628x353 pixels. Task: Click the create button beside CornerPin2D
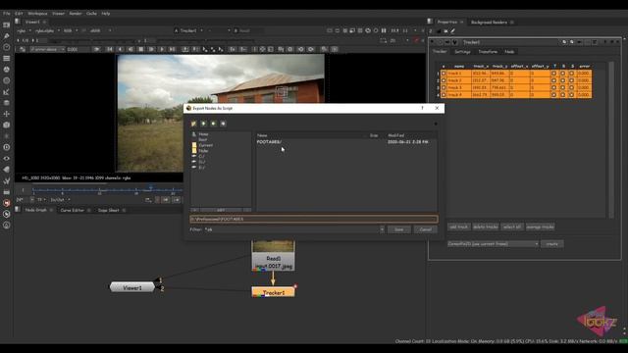[x=551, y=244]
